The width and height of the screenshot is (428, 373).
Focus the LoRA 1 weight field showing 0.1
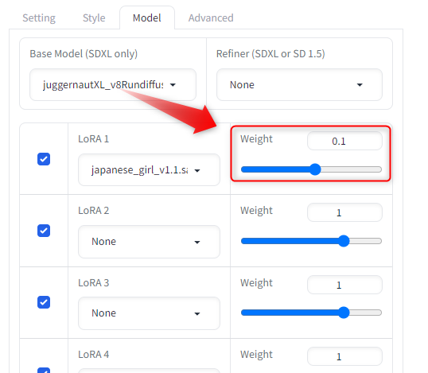[344, 141]
